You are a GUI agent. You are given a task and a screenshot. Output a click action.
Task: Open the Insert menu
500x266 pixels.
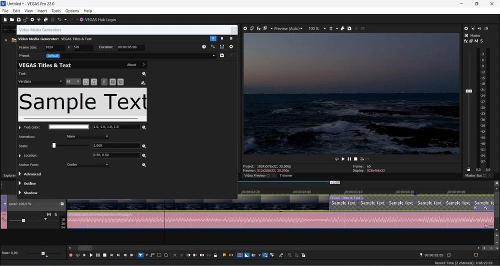click(42, 10)
